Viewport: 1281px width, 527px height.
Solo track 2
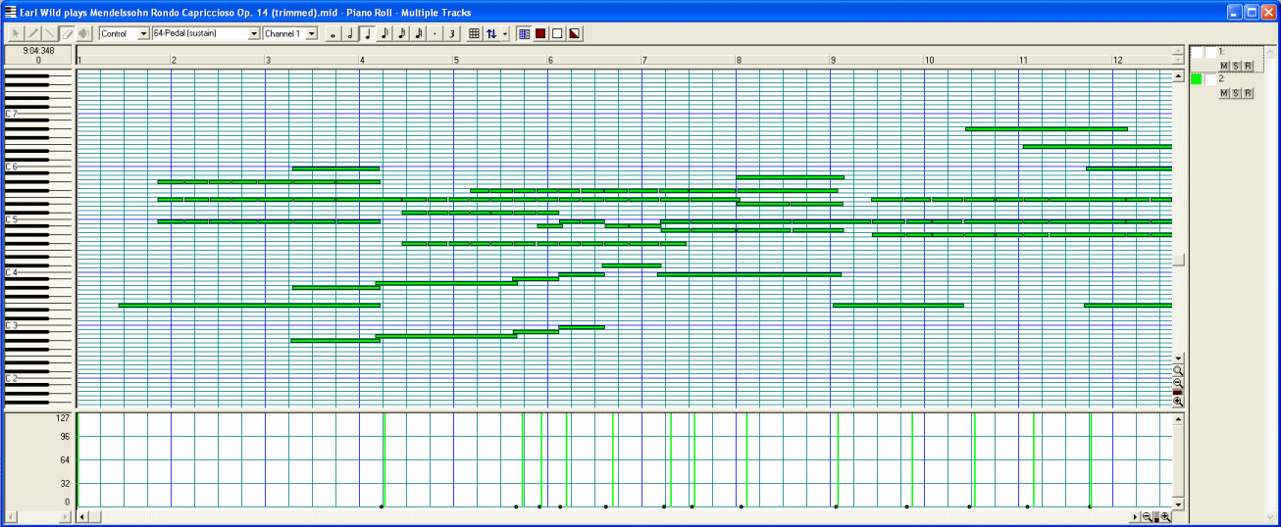pos(1236,93)
